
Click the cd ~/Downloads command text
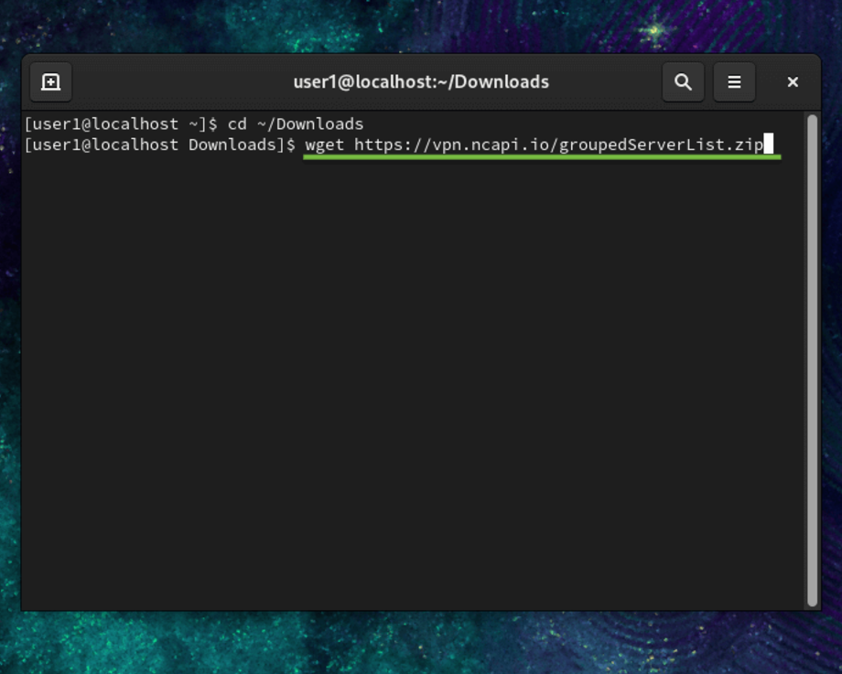coord(296,124)
